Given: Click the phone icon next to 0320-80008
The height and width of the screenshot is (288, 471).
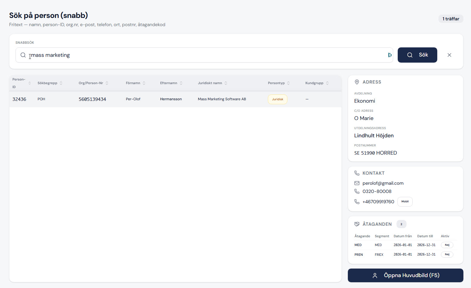Looking at the screenshot, I should (x=357, y=191).
